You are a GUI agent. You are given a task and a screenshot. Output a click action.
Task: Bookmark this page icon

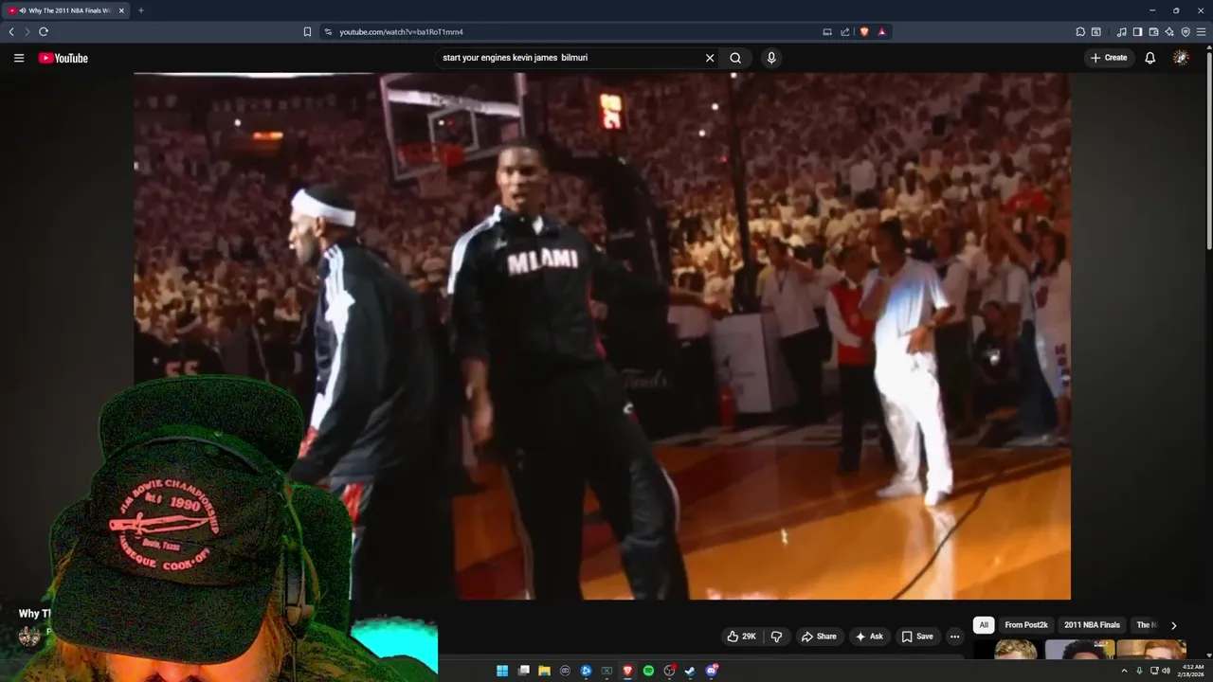click(x=307, y=31)
